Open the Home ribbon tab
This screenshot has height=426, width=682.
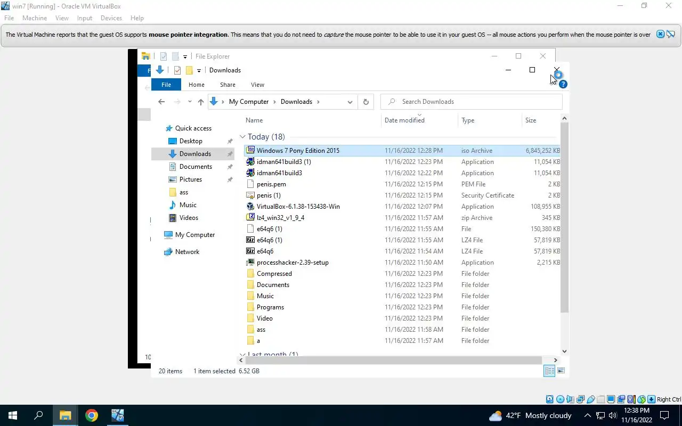[x=197, y=85]
